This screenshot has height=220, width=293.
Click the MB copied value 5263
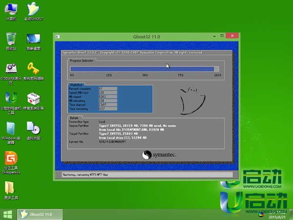pyautogui.click(x=108, y=97)
